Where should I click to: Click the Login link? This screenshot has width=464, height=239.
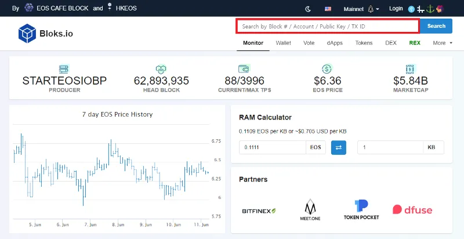pos(396,9)
